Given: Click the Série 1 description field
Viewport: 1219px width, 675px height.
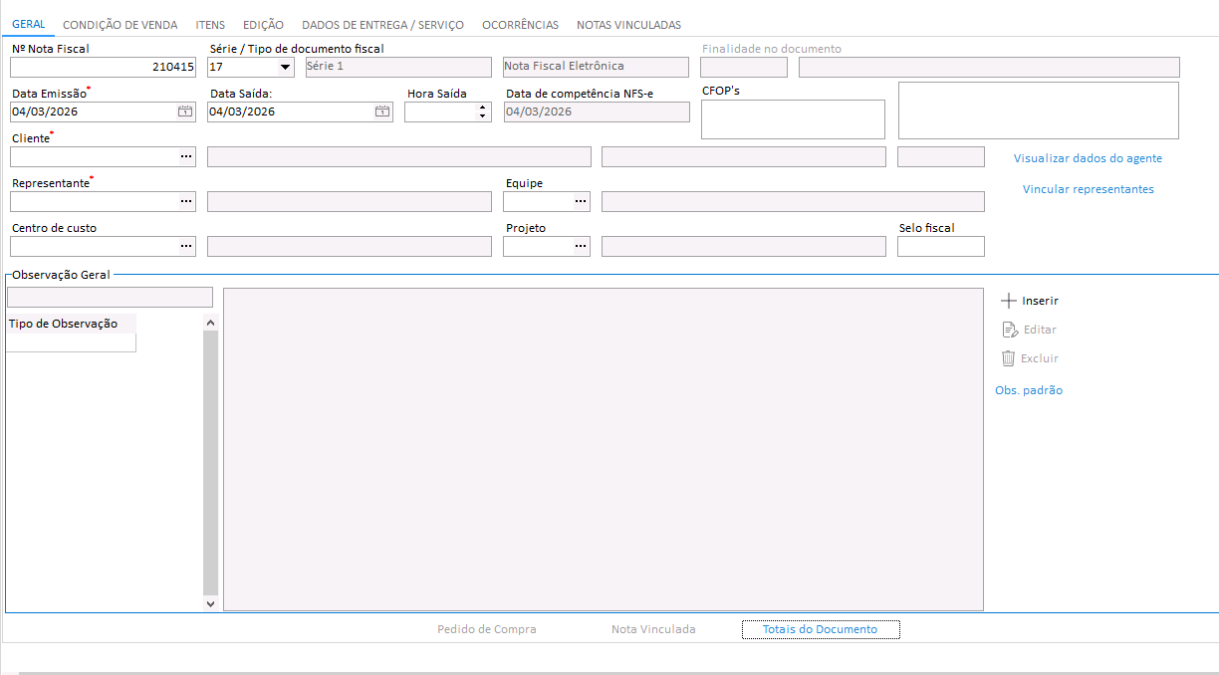Looking at the screenshot, I should (398, 67).
